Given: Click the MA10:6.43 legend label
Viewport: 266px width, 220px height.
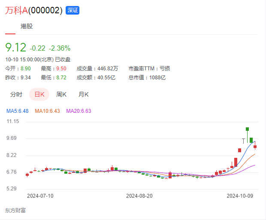Looking at the screenshot, I should pos(47,111).
